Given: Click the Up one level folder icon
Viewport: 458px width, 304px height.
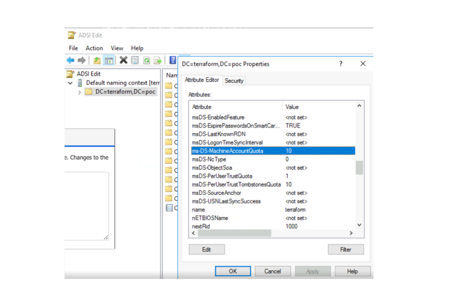Looking at the screenshot, I should tap(97, 60).
